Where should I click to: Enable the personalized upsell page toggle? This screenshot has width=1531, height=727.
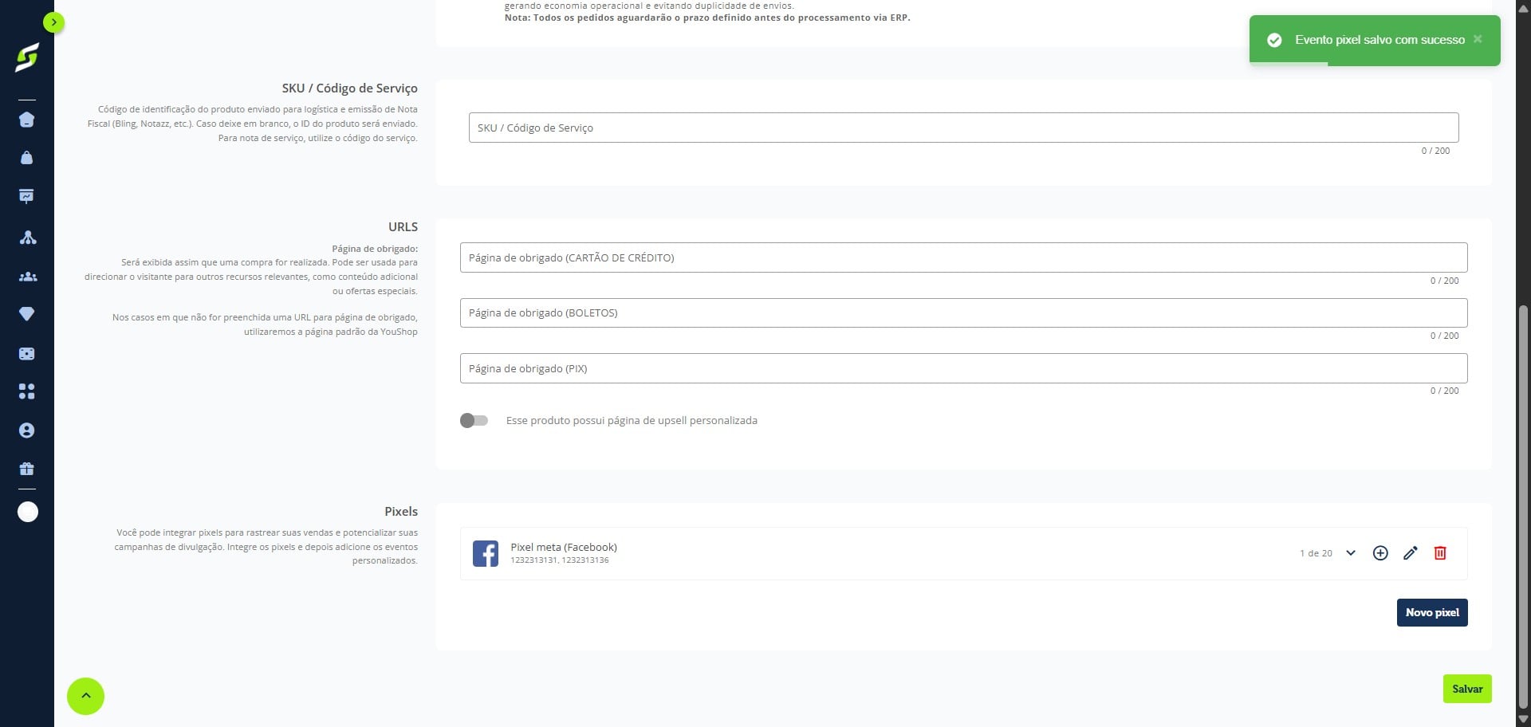pyautogui.click(x=474, y=420)
